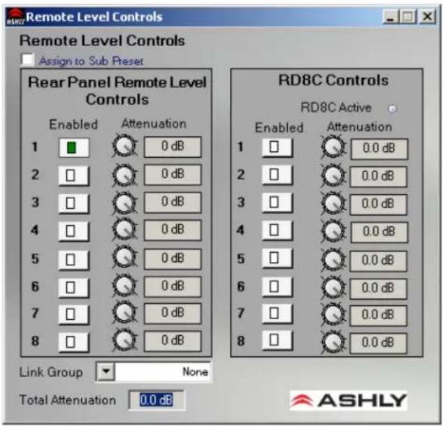Image resolution: width=443 pixels, height=426 pixels.
Task: Enable RD8C channel 1 toggle
Action: (x=277, y=147)
